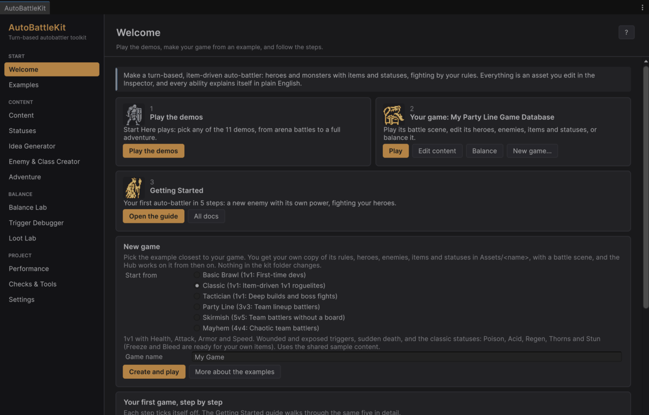Screen dimensions: 649x415
Task: Click More about the examples button
Action: tap(235, 372)
